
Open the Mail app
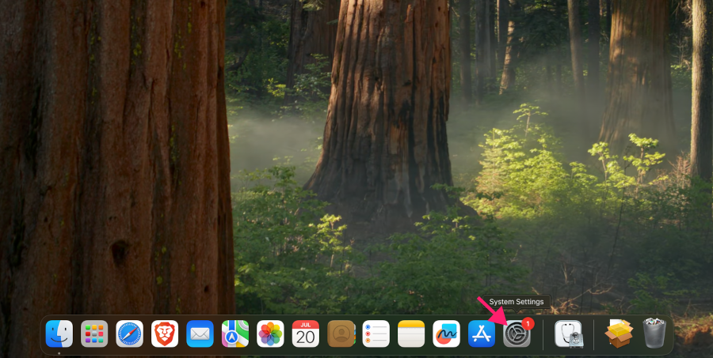click(200, 334)
